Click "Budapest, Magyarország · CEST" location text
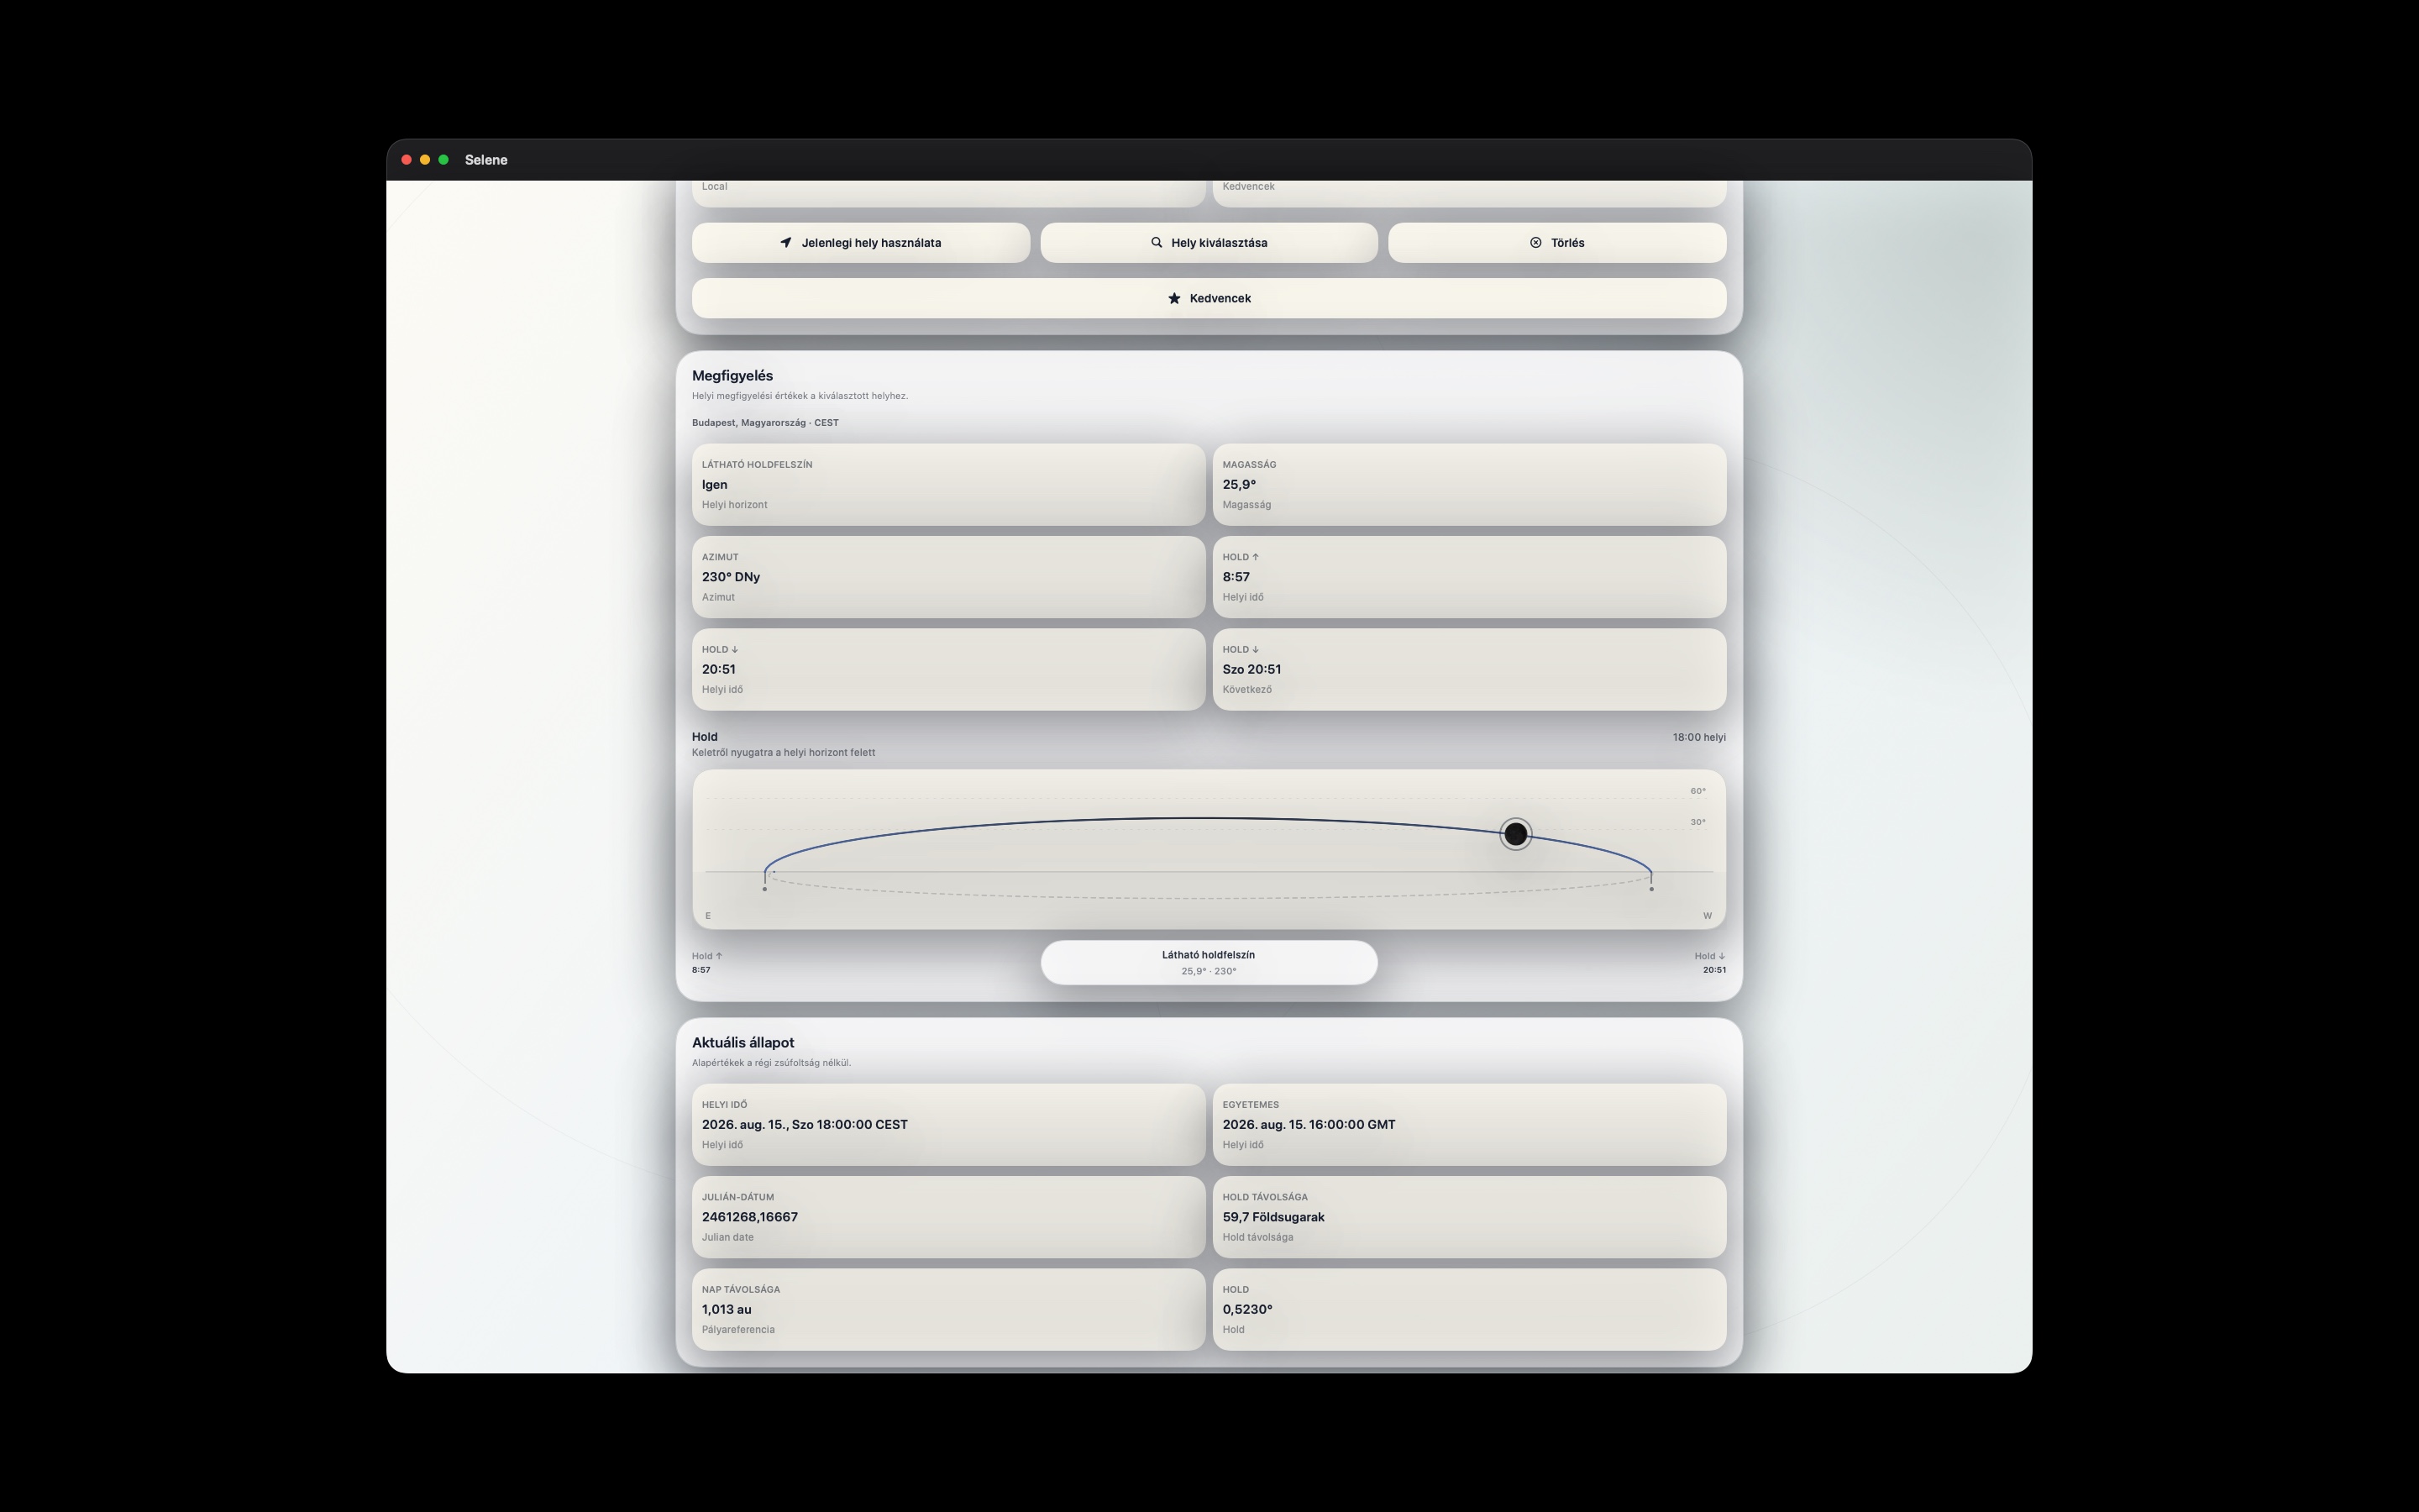This screenshot has height=1512, width=2419. click(766, 423)
